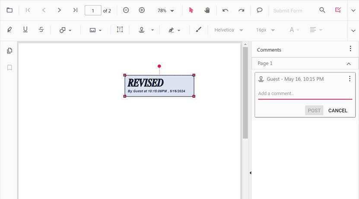Click the Redo arrow icon
359x199 pixels.
point(241,10)
